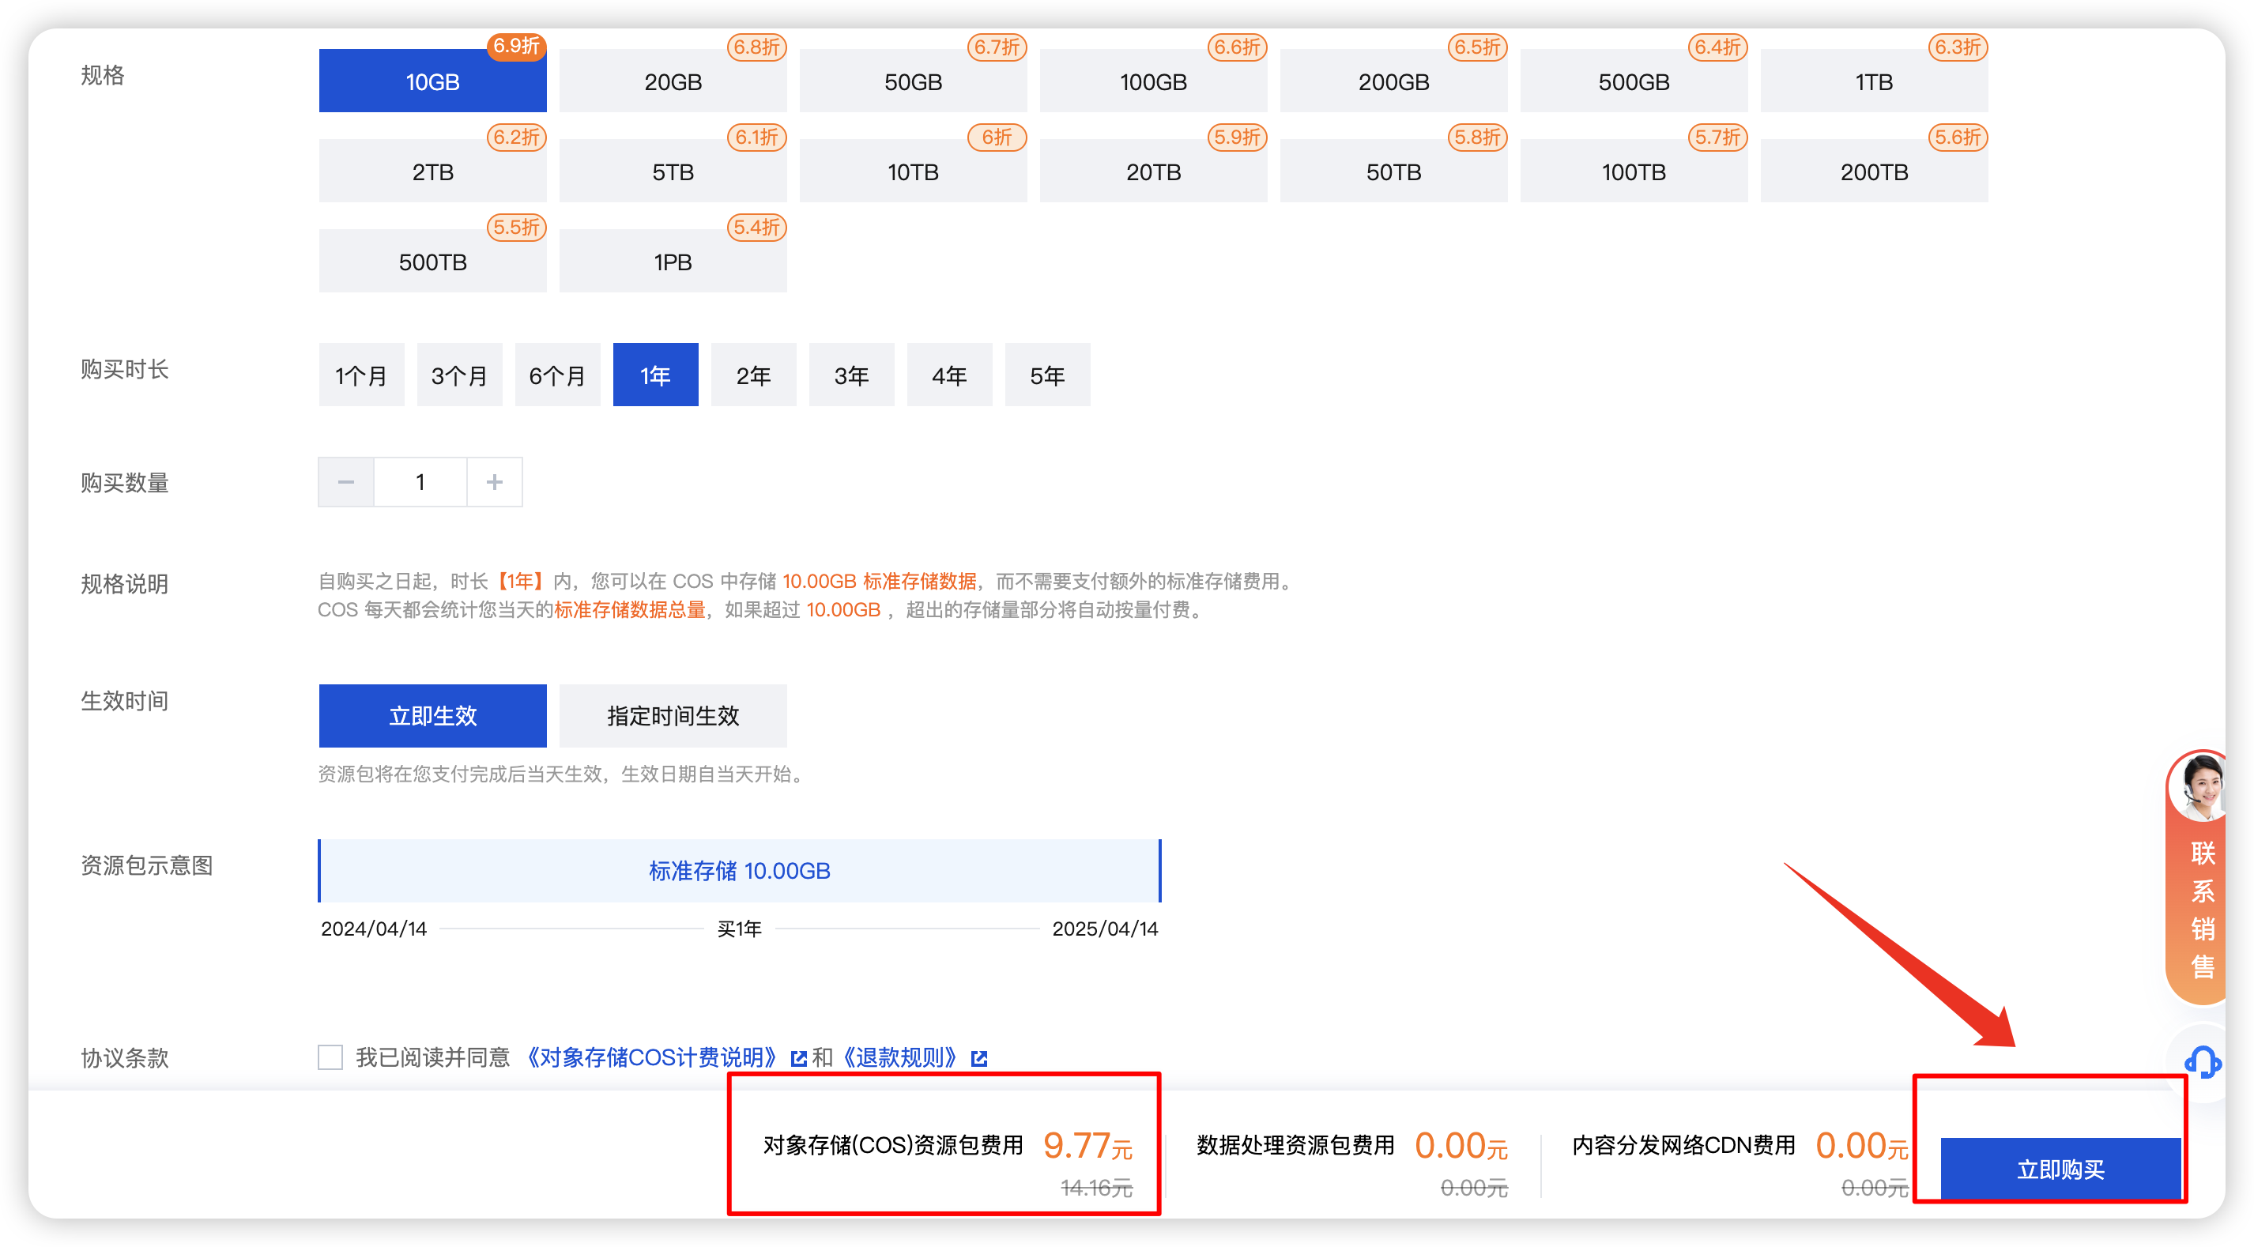Click external link icon after refund rules
Screen dimensions: 2254x1247
click(x=979, y=1059)
